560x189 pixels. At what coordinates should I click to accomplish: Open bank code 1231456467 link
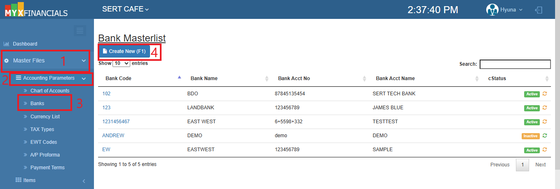click(115, 122)
